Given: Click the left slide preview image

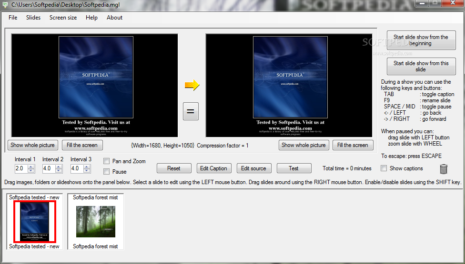Looking at the screenshot, I should [95, 85].
